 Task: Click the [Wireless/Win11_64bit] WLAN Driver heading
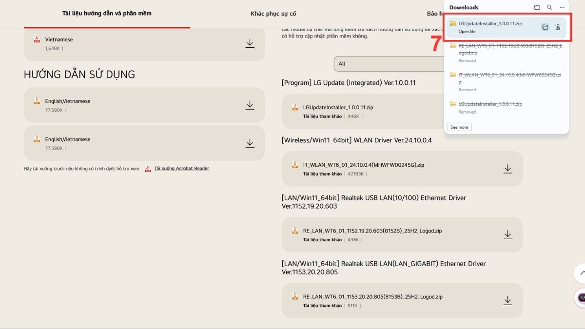[x=356, y=140]
